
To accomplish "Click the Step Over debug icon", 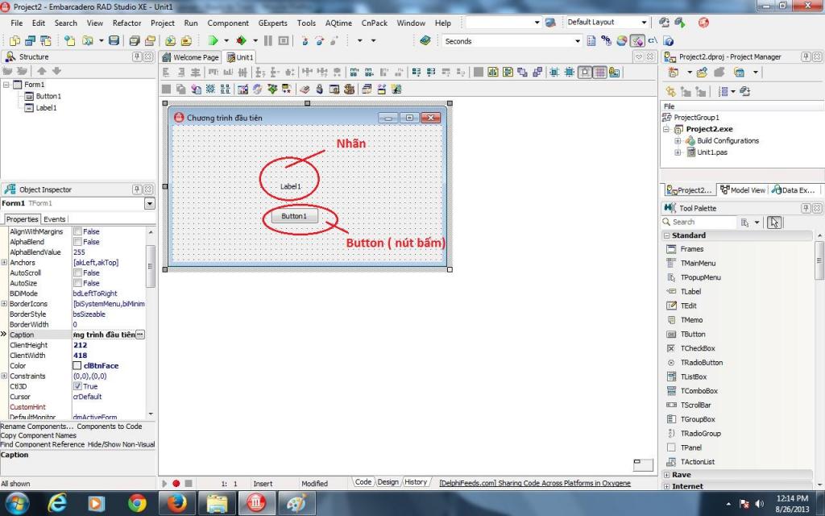I will pos(319,40).
